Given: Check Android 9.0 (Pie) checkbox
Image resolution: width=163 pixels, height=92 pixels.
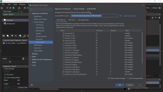Looking at the screenshot, I should [x=63, y=43].
